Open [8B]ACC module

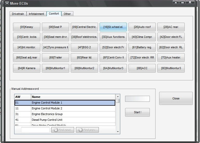point(142,68)
